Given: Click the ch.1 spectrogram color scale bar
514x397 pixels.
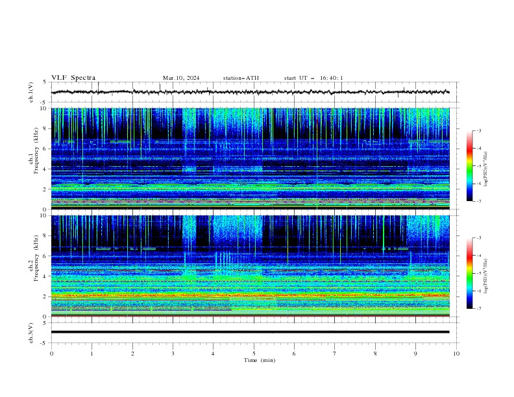Looking at the screenshot, I should (469, 166).
